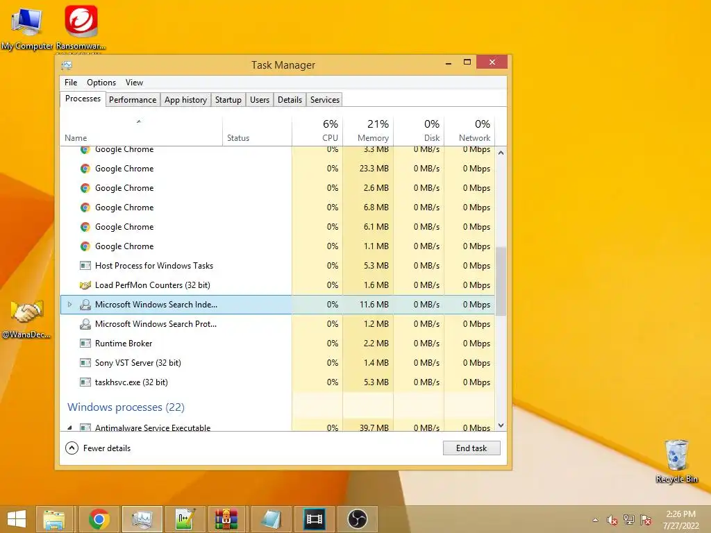Switch to the Users tab
The image size is (711, 533).
coord(260,100)
